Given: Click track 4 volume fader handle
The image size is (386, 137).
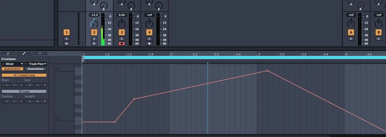Looking at the screenshot, I should 161,17.
